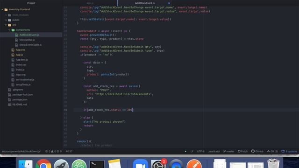Collapse the components folder
Image resolution: width=299 pixels, height=168 pixels.
click(x=9, y=30)
